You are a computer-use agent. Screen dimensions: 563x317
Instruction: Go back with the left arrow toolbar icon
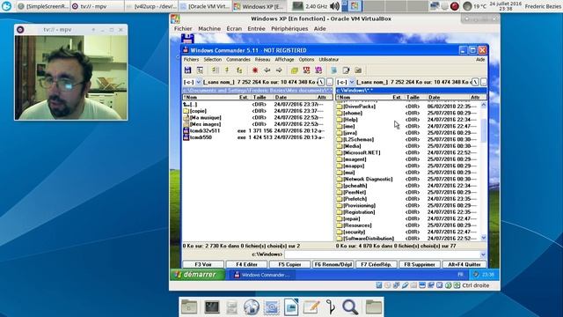[267, 70]
